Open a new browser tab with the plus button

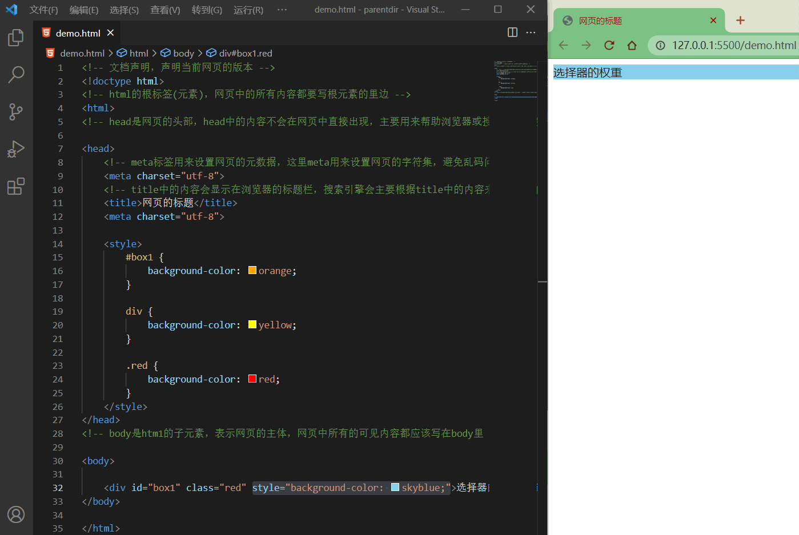coord(740,20)
